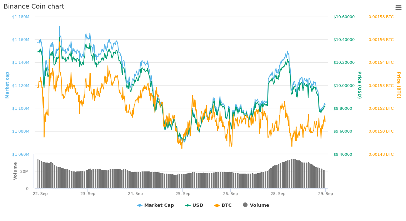Open the chart context hamburger menu
406x221 pixels.
click(x=399, y=8)
